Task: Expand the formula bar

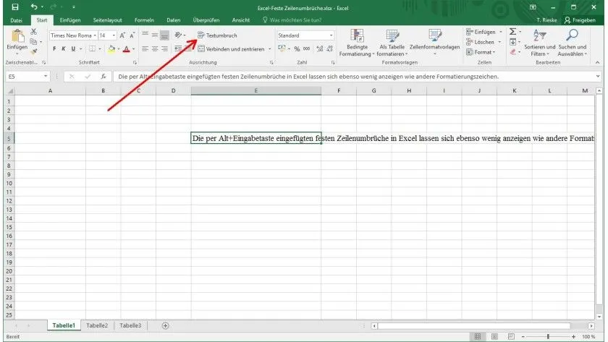Action: click(598, 77)
